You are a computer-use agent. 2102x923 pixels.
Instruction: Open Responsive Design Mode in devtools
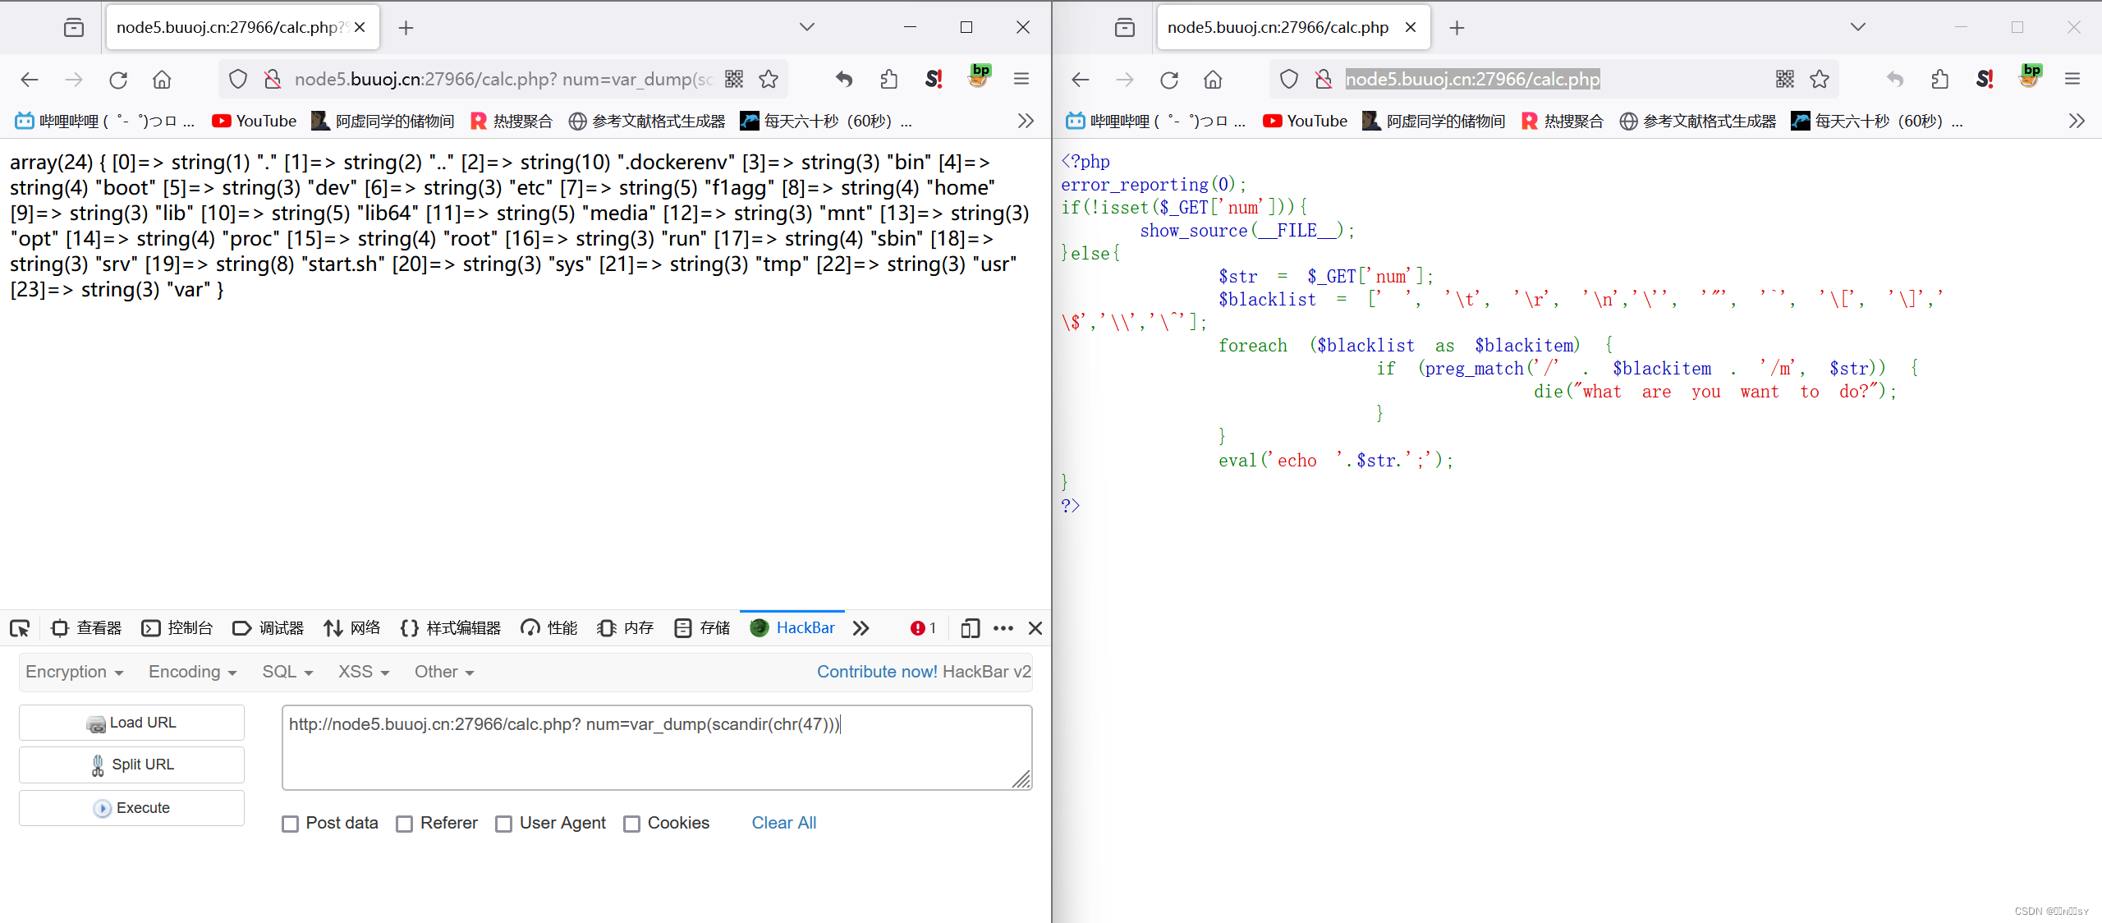970,628
